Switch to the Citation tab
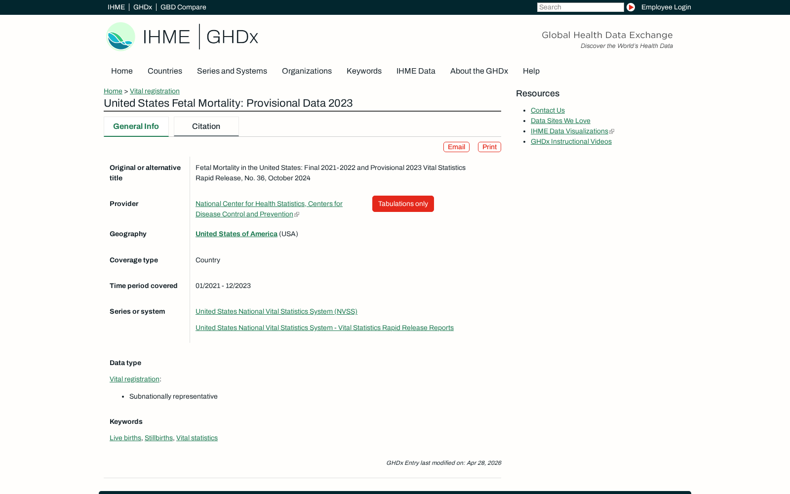 point(206,126)
